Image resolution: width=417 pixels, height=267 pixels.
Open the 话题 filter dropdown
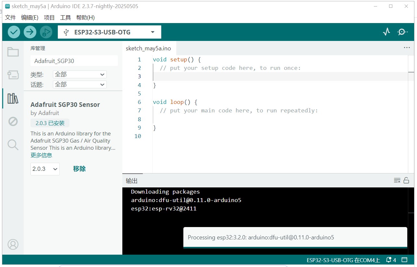[x=80, y=84]
